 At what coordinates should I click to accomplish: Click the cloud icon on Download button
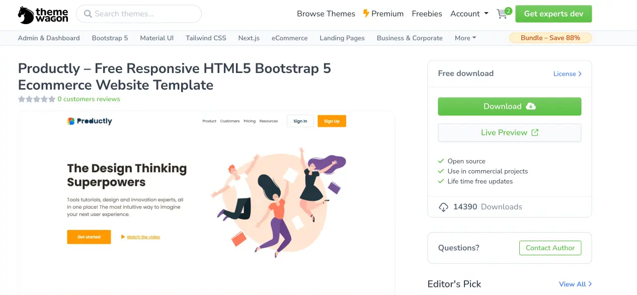tap(531, 106)
